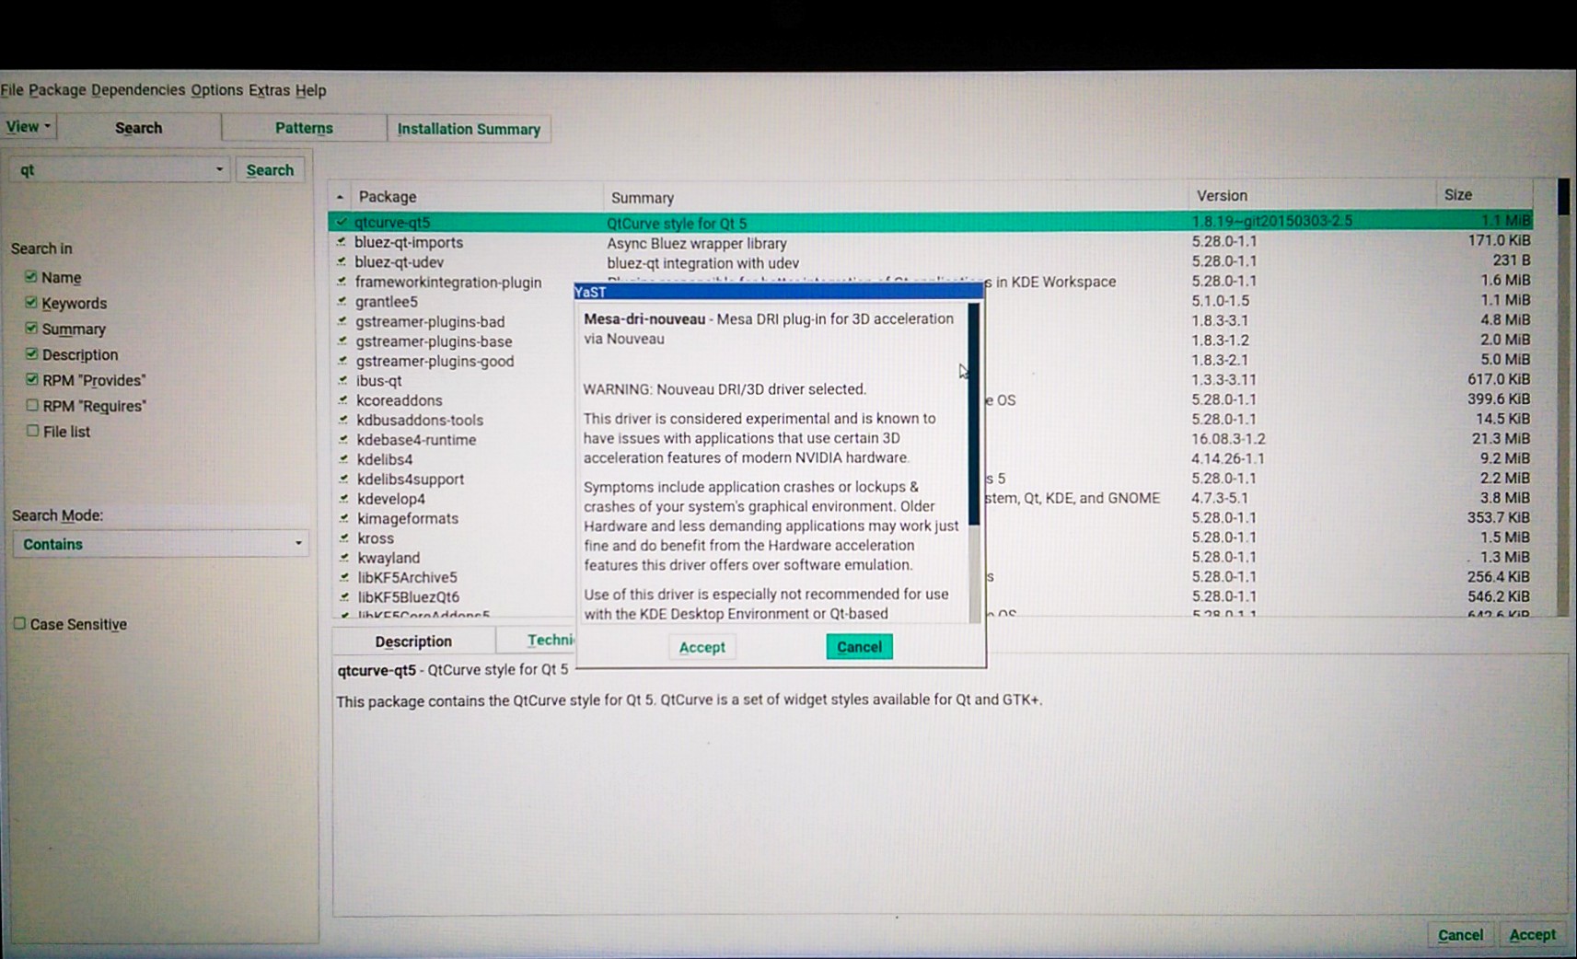
Task: Open the Help menu
Action: [x=310, y=90]
